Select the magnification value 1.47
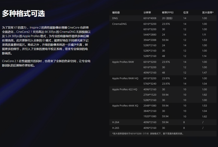 point(204,73)
